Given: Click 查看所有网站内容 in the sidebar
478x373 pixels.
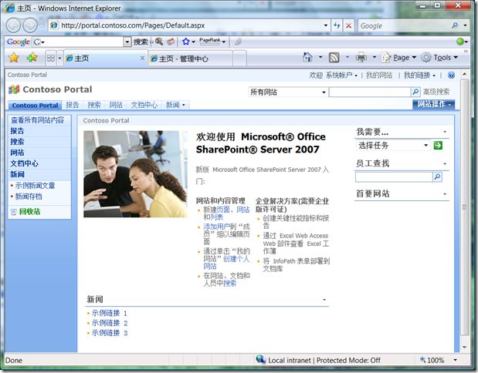Looking at the screenshot, I should point(38,120).
